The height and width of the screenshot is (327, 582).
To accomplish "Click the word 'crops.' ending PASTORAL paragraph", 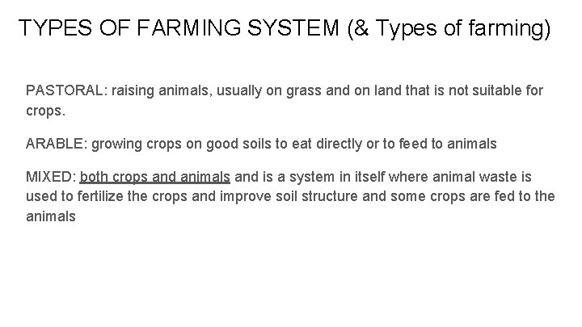I will 44,110.
